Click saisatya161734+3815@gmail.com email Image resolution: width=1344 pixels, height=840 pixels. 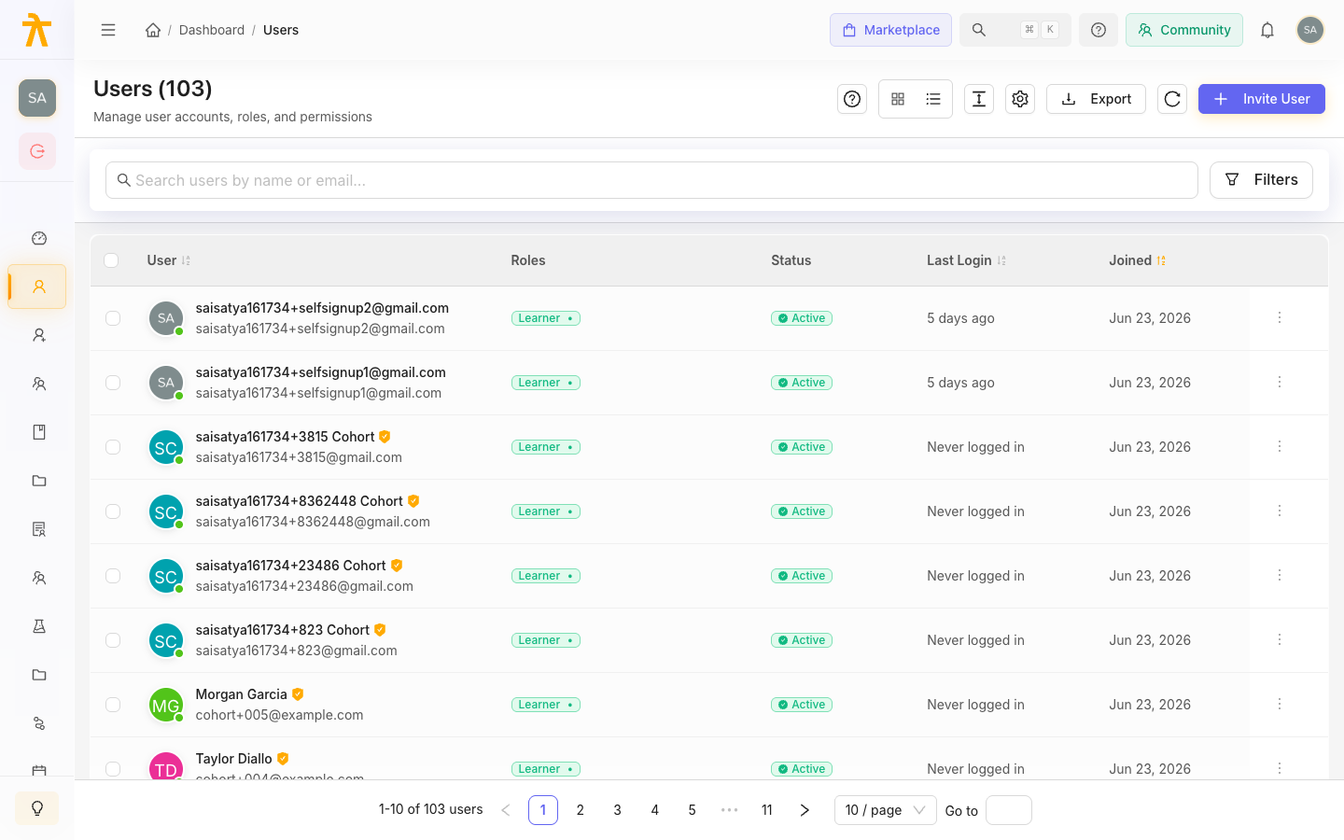[299, 457]
